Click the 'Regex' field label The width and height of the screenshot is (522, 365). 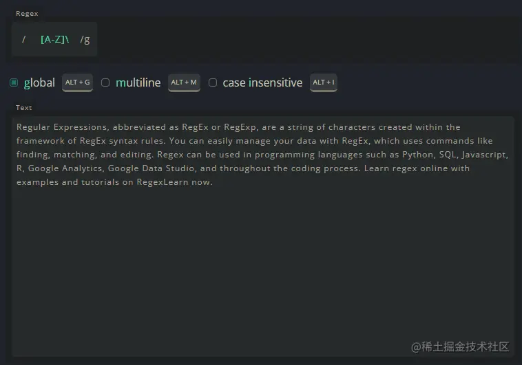coord(27,14)
